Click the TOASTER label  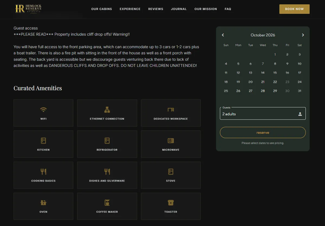(171, 212)
